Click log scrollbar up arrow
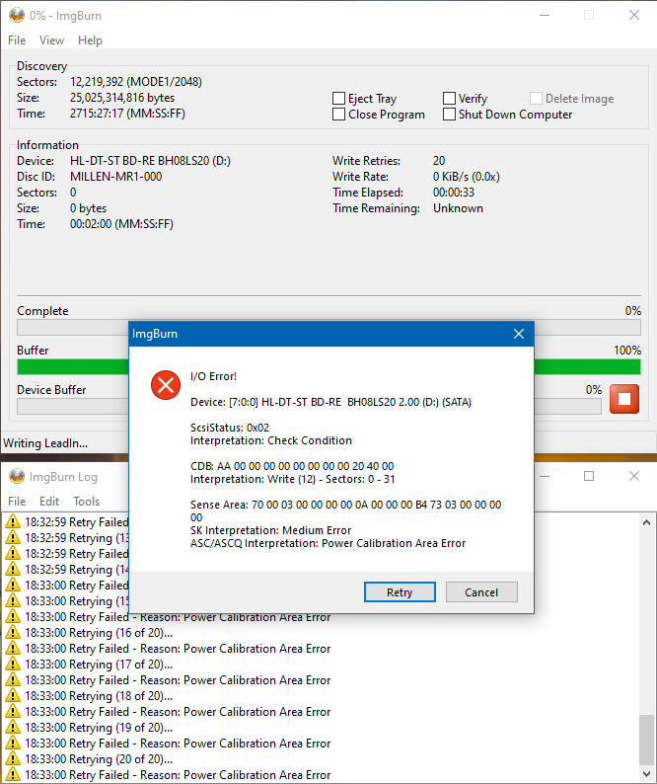657x784 pixels. click(x=646, y=522)
